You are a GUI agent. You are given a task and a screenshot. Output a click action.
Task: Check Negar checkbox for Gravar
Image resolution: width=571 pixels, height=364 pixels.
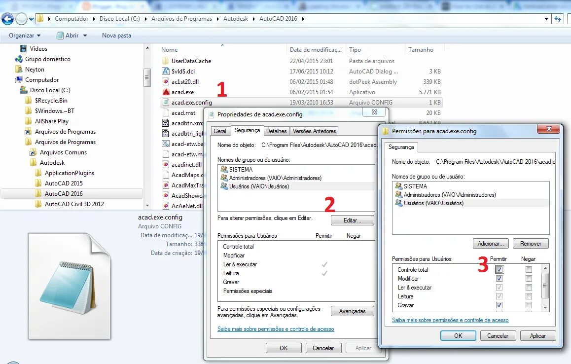click(x=529, y=305)
